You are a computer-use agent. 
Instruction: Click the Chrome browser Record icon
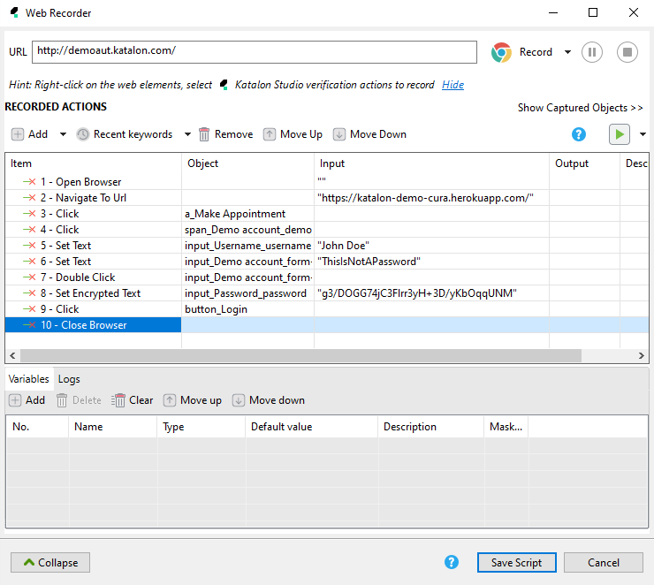(501, 52)
